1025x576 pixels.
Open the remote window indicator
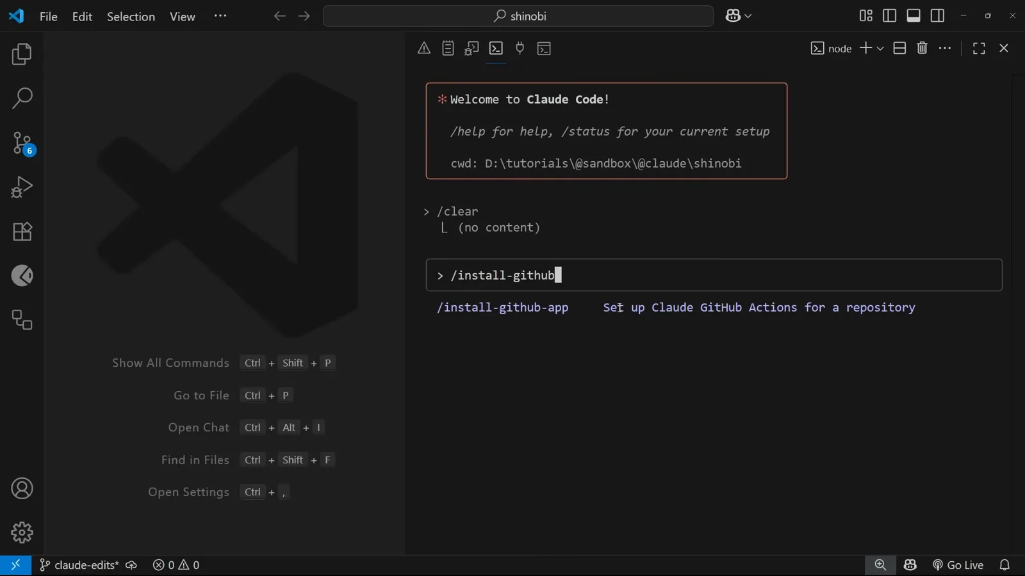tap(15, 565)
